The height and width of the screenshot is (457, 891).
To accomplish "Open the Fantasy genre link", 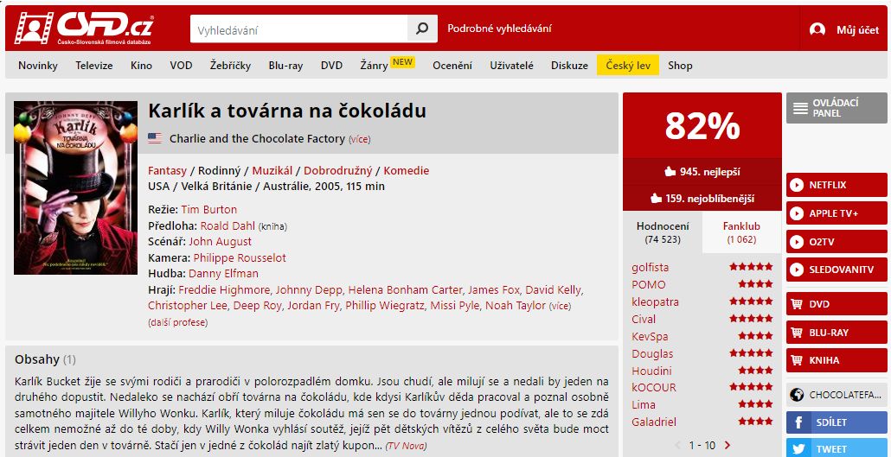I will click(x=167, y=170).
